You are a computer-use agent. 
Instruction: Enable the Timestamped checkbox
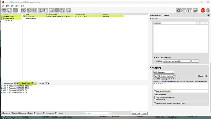(44, 113)
